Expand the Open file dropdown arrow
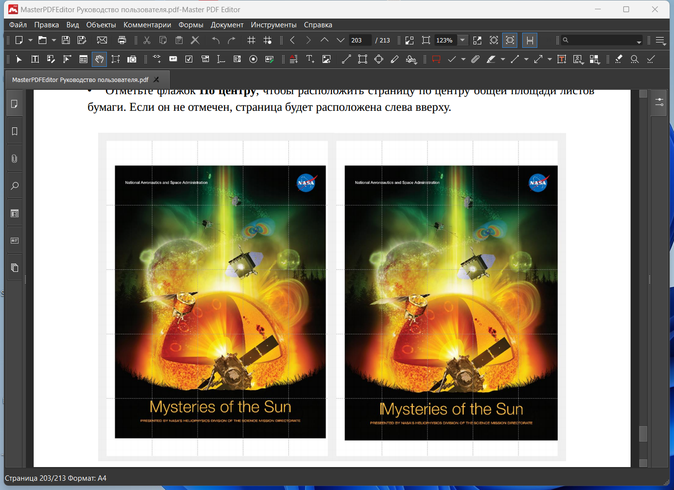This screenshot has height=490, width=674. point(54,40)
